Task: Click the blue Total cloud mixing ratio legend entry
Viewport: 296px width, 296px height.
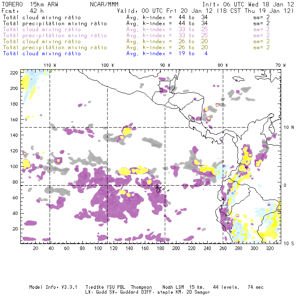Action: [42, 54]
